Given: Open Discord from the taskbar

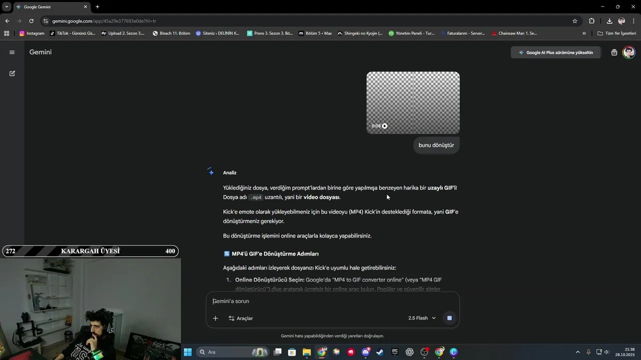Looking at the screenshot, I should tap(366, 352).
